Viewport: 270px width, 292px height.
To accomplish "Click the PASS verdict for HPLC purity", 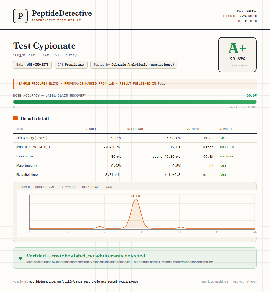I will [223, 138].
